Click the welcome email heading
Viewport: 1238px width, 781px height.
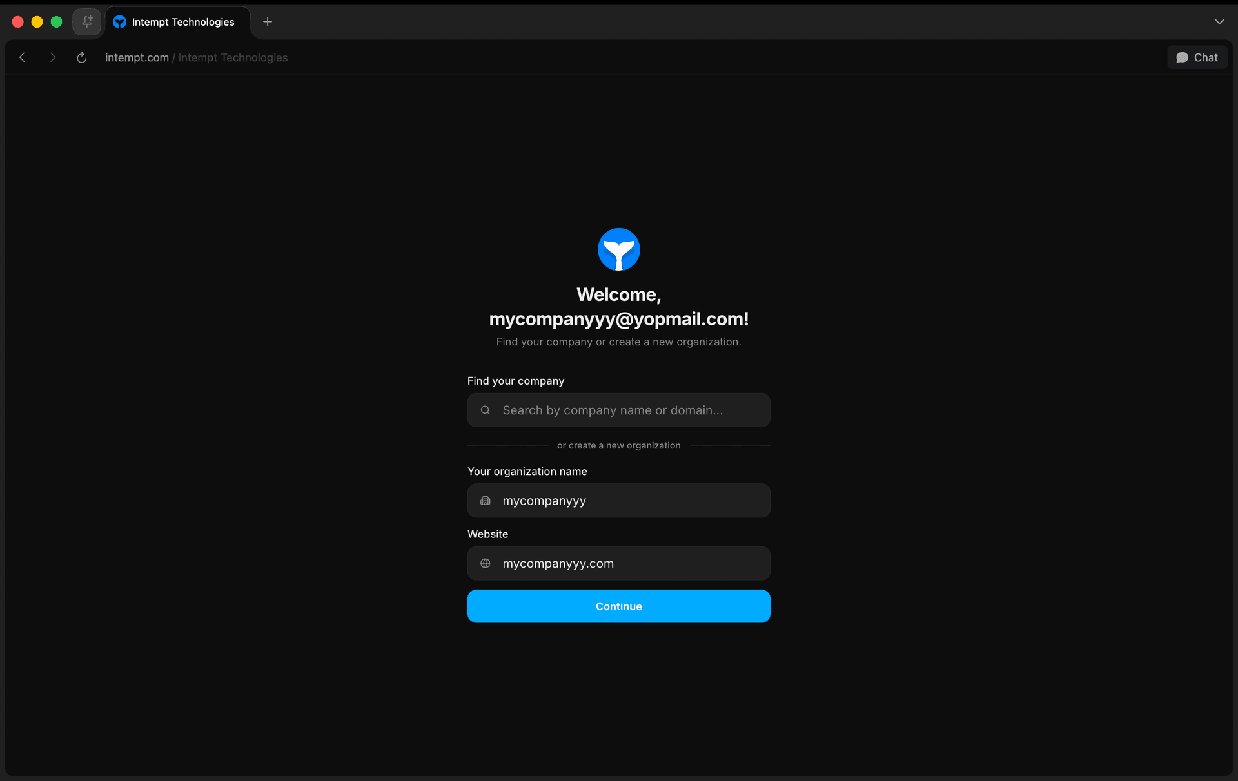[619, 307]
